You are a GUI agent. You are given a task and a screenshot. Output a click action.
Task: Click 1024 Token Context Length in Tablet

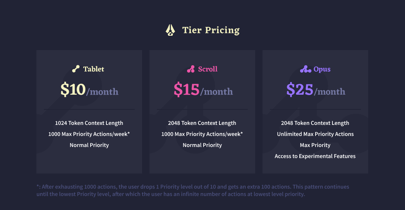[89, 123]
